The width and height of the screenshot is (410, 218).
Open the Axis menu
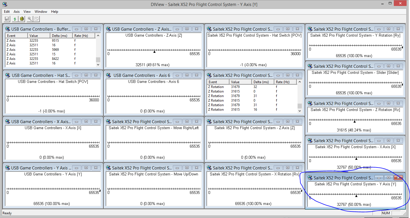(x=17, y=12)
